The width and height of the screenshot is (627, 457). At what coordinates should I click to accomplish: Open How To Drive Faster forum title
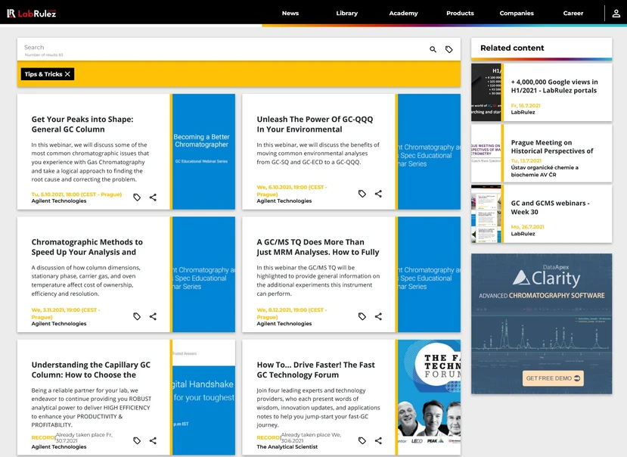click(x=316, y=370)
